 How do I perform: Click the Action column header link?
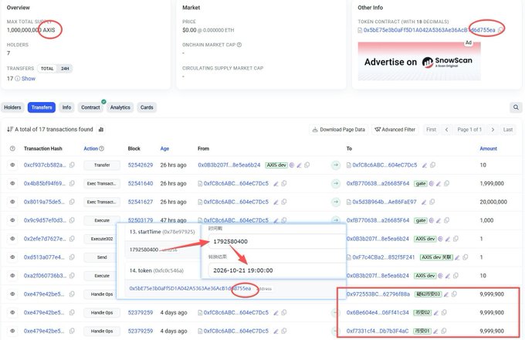pyautogui.click(x=91, y=148)
